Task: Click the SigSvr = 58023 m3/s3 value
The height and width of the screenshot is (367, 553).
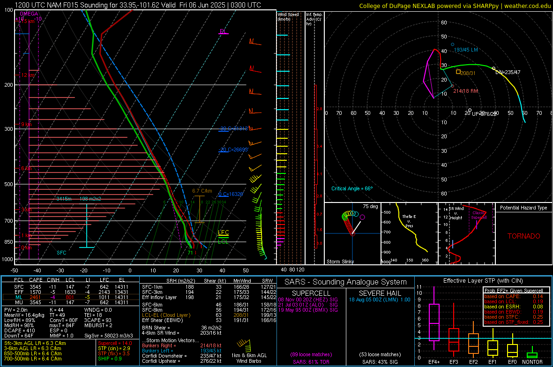Action: (109, 336)
